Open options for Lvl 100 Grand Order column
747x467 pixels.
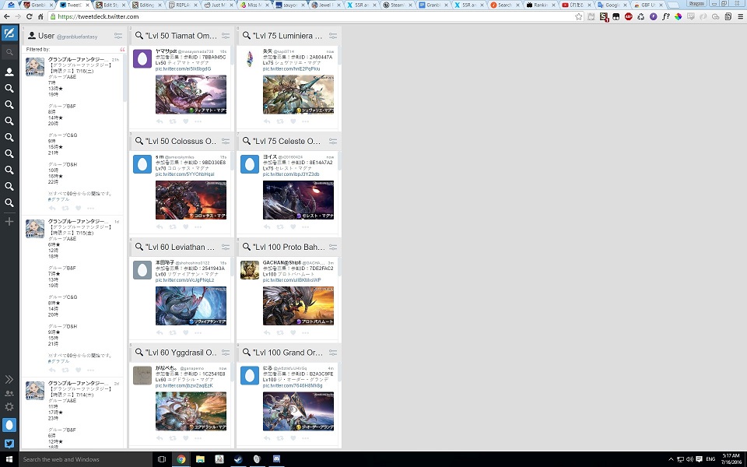[x=332, y=353]
